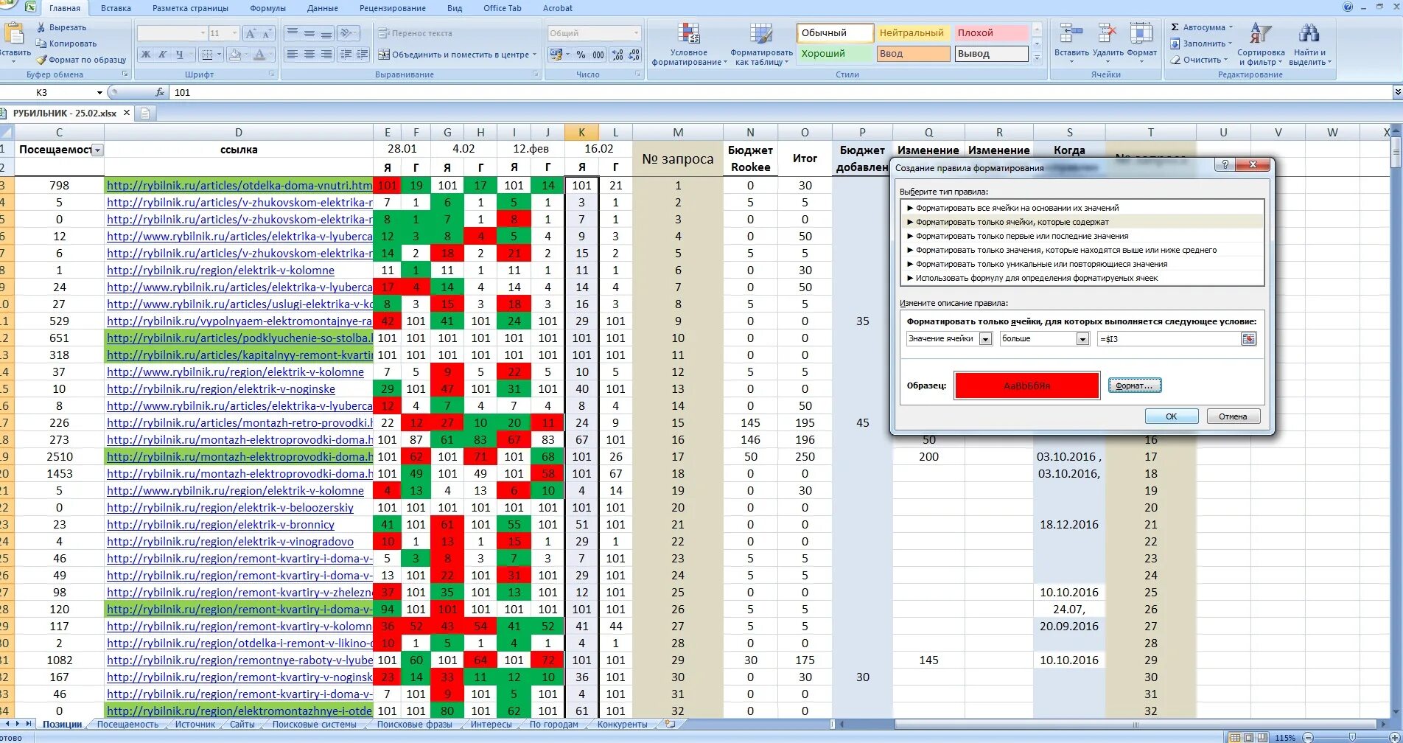Viewport: 1403px width, 743px height.
Task: Click the cell borders icon
Action: [x=207, y=55]
